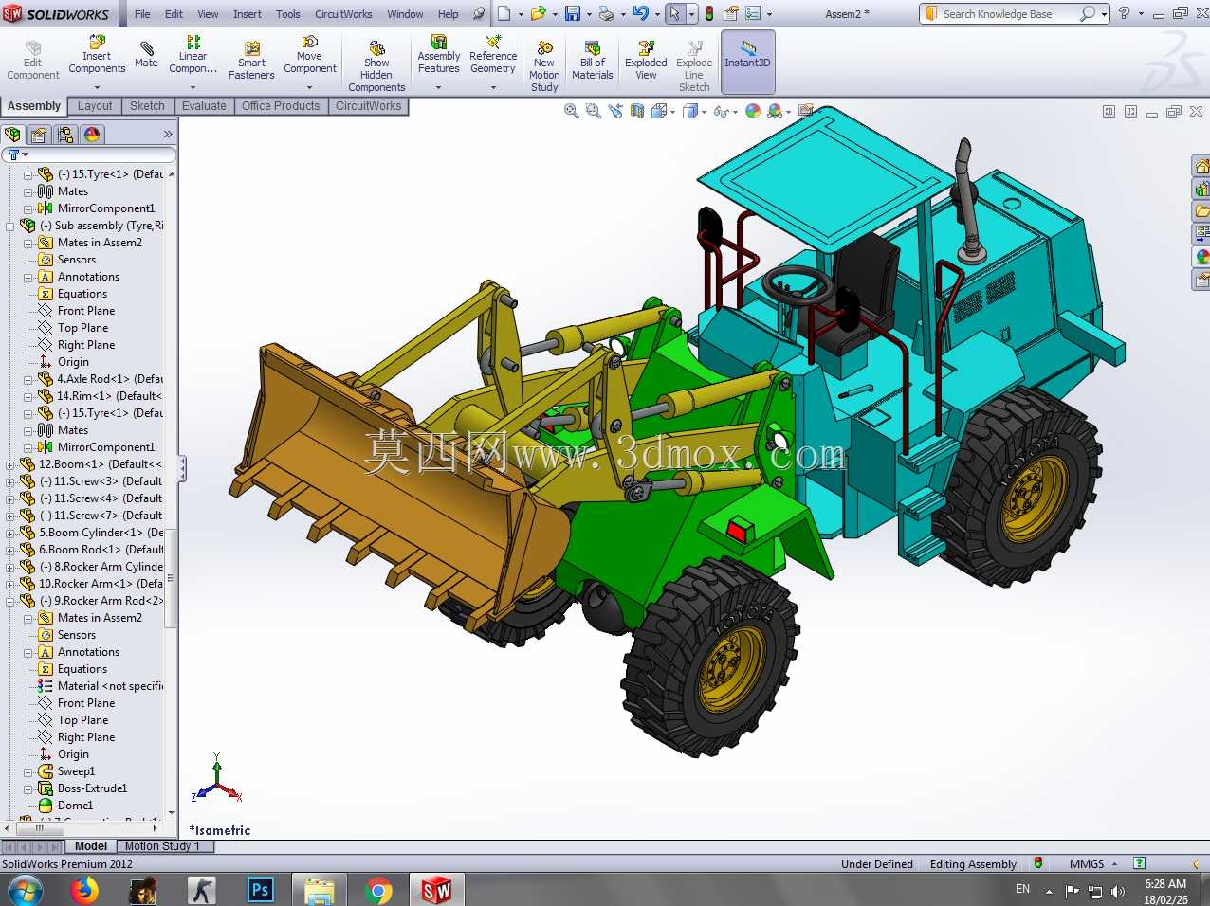Click the Windows Start button

[x=26, y=890]
